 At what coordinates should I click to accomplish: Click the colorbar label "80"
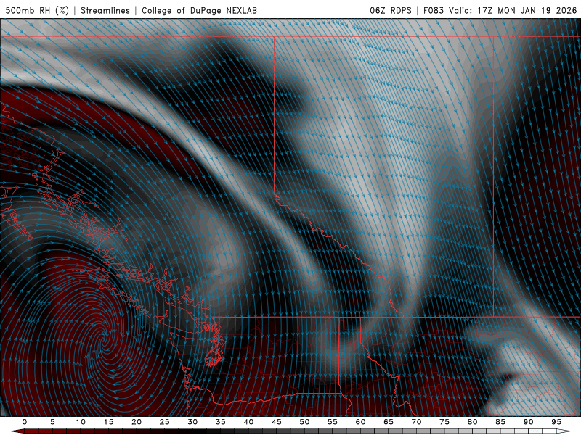[x=473, y=422]
